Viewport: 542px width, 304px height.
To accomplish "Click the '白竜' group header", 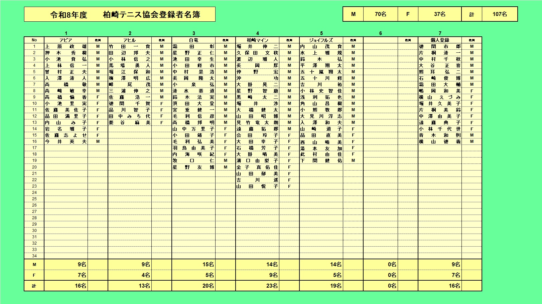I will [193, 40].
